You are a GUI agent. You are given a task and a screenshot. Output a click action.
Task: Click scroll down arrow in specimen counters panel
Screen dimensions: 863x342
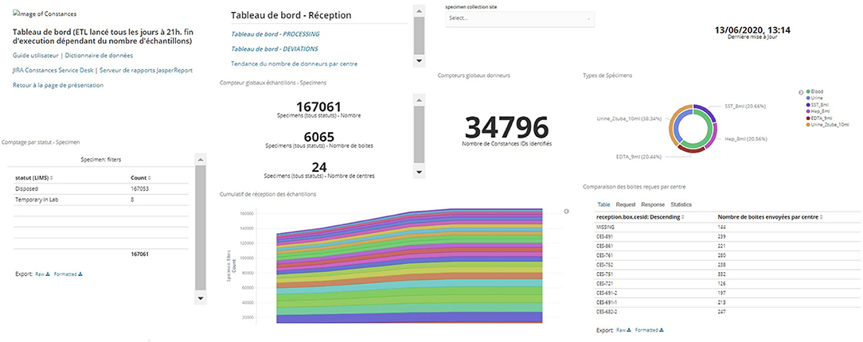[419, 172]
